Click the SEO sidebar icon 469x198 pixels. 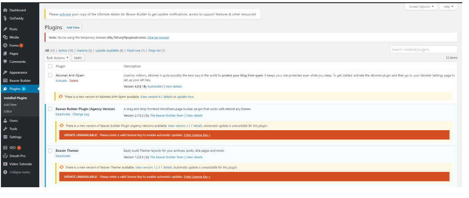(x=5, y=148)
